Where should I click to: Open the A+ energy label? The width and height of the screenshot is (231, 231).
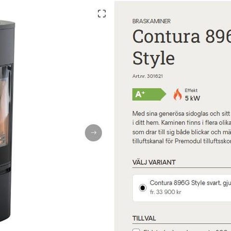click(x=149, y=94)
